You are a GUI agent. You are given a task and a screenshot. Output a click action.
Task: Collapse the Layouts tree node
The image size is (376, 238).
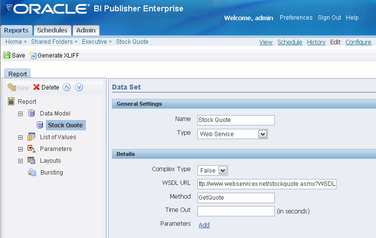21,161
